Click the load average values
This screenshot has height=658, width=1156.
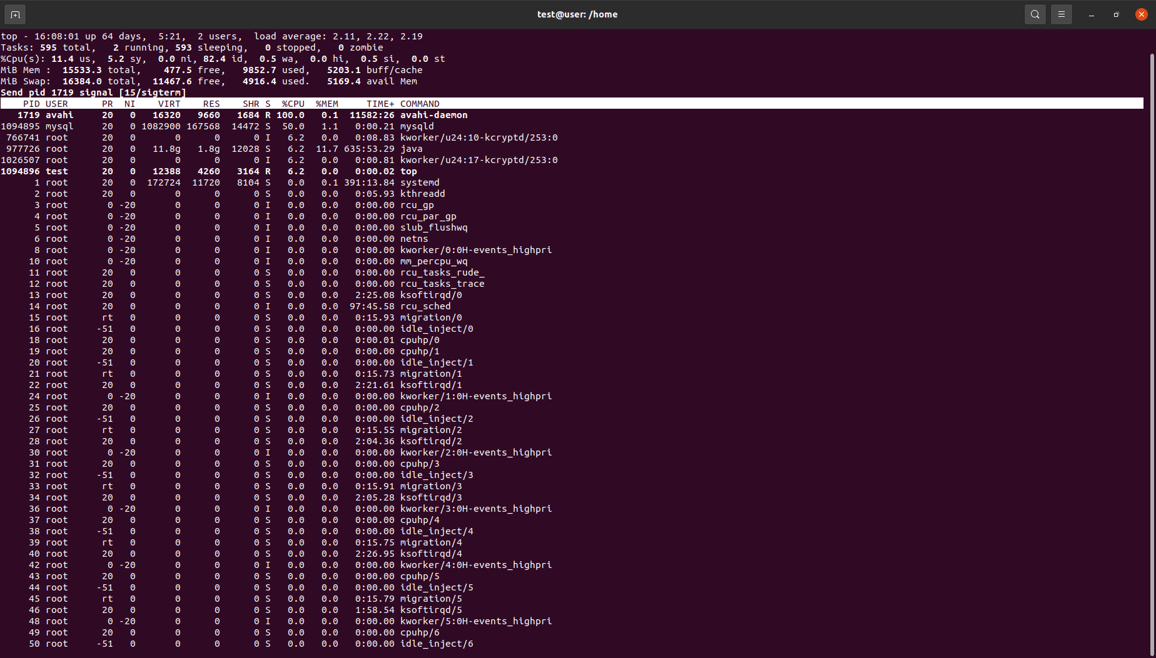click(378, 36)
